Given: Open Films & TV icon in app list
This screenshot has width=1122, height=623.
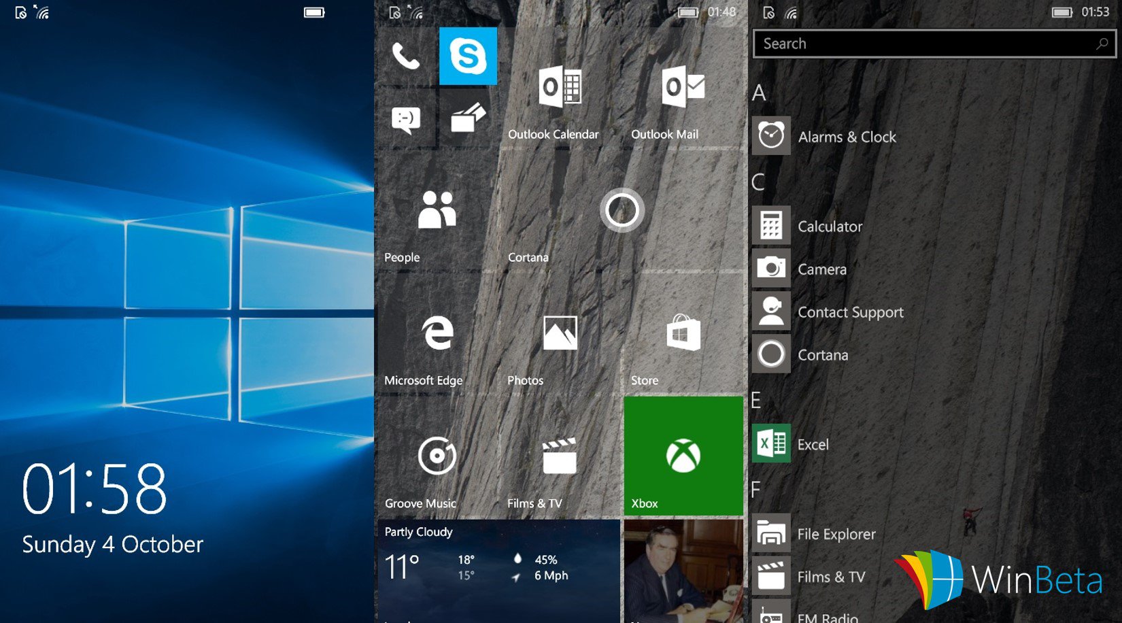Looking at the screenshot, I should click(771, 576).
